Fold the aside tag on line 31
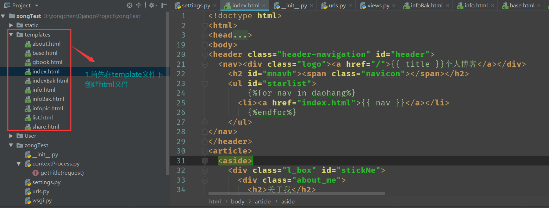Image resolution: width=549 pixels, height=208 pixels. [205, 161]
